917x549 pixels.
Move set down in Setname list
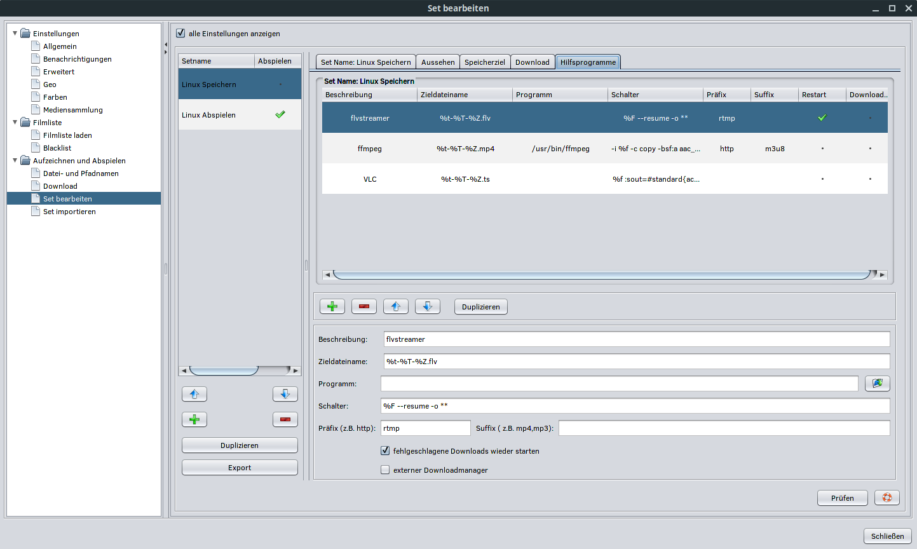[x=285, y=394]
